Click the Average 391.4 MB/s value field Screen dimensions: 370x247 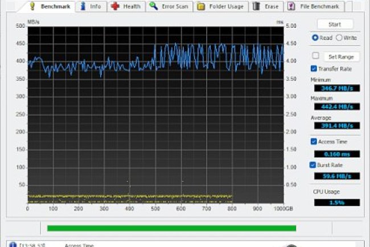click(336, 126)
